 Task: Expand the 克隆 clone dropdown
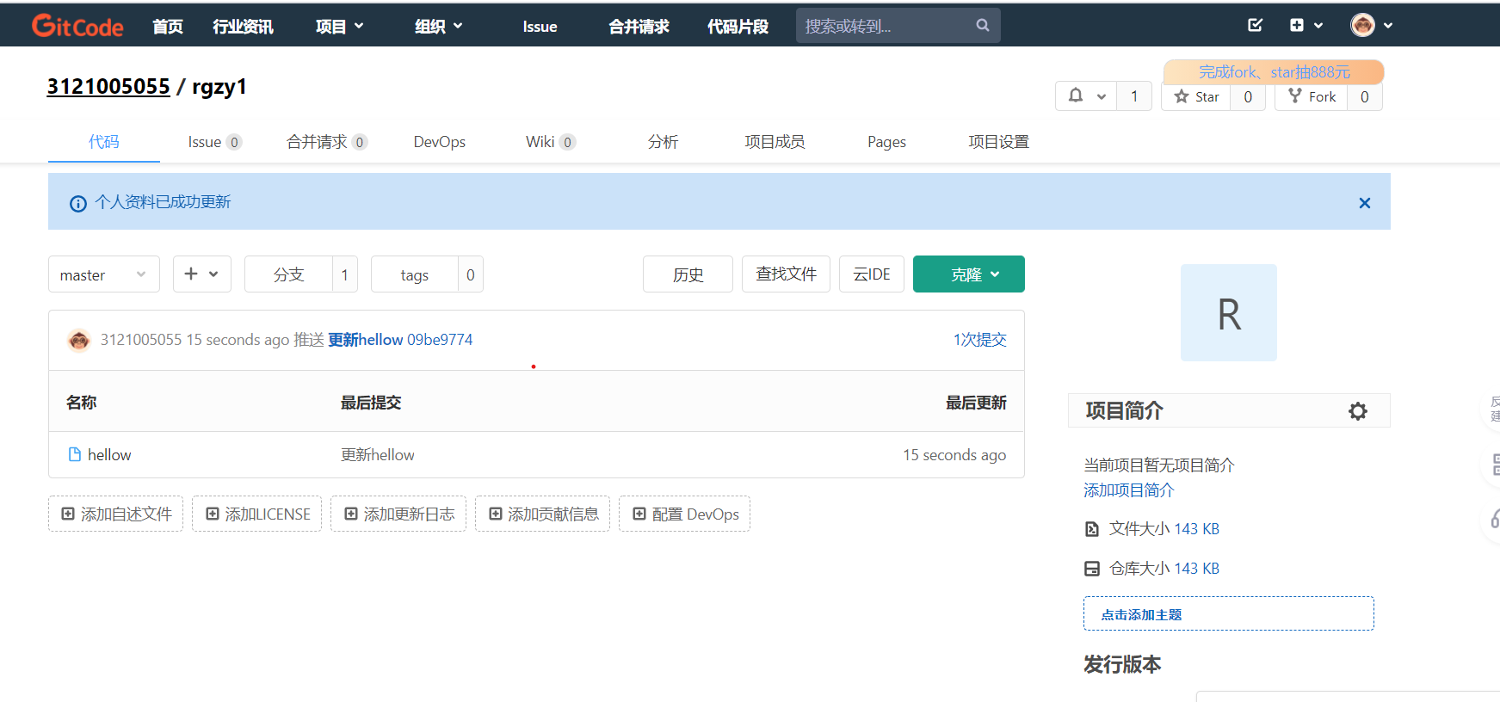[x=968, y=274]
